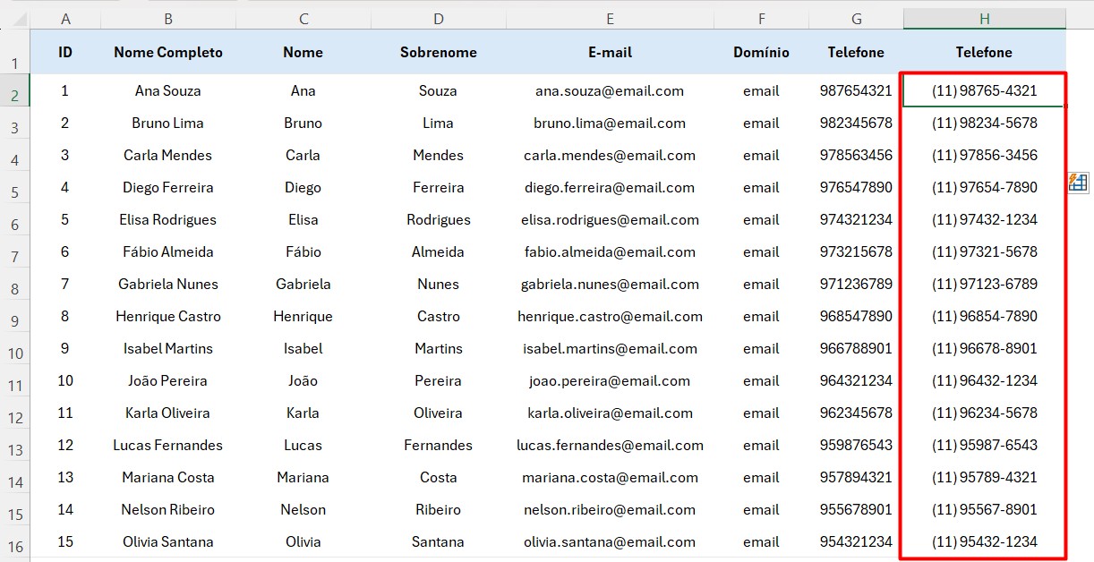
Task: Select Sobrenome cell Nunes
Action: pyautogui.click(x=438, y=284)
